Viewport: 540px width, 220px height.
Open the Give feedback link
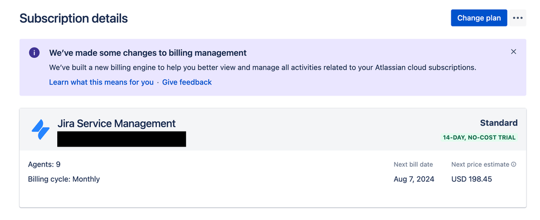pyautogui.click(x=187, y=82)
